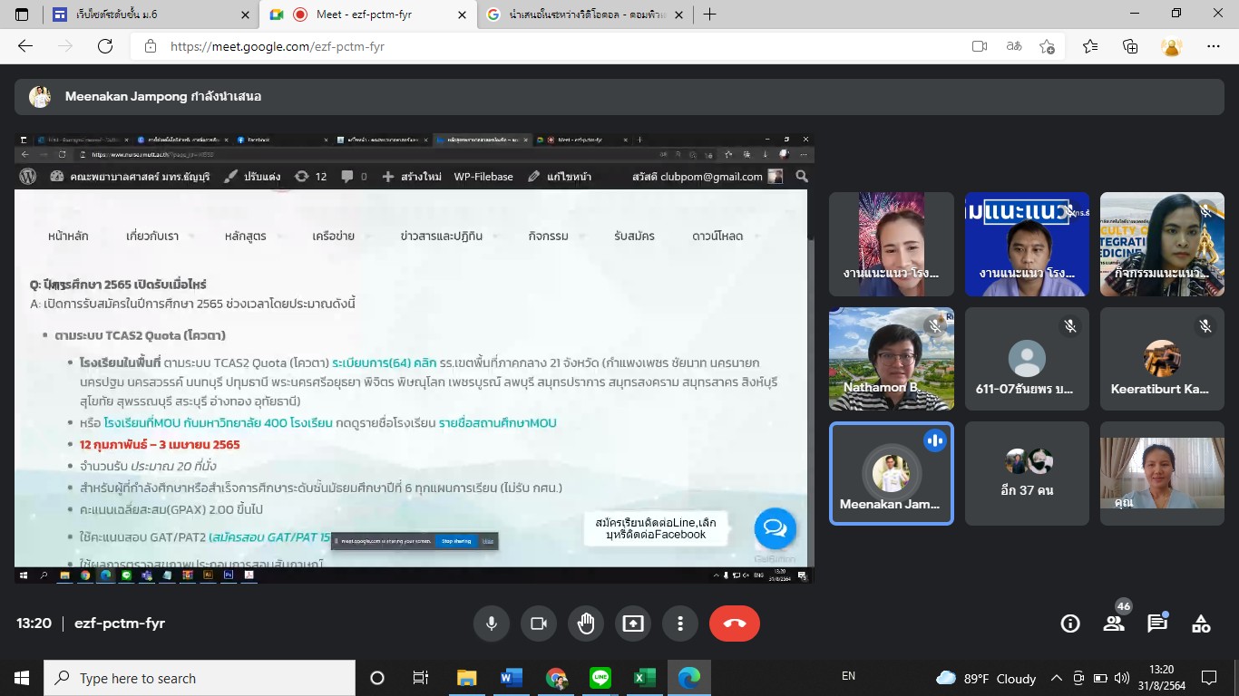This screenshot has width=1239, height=696.
Task: Click the blue chat bubble on shared page
Action: 775,529
